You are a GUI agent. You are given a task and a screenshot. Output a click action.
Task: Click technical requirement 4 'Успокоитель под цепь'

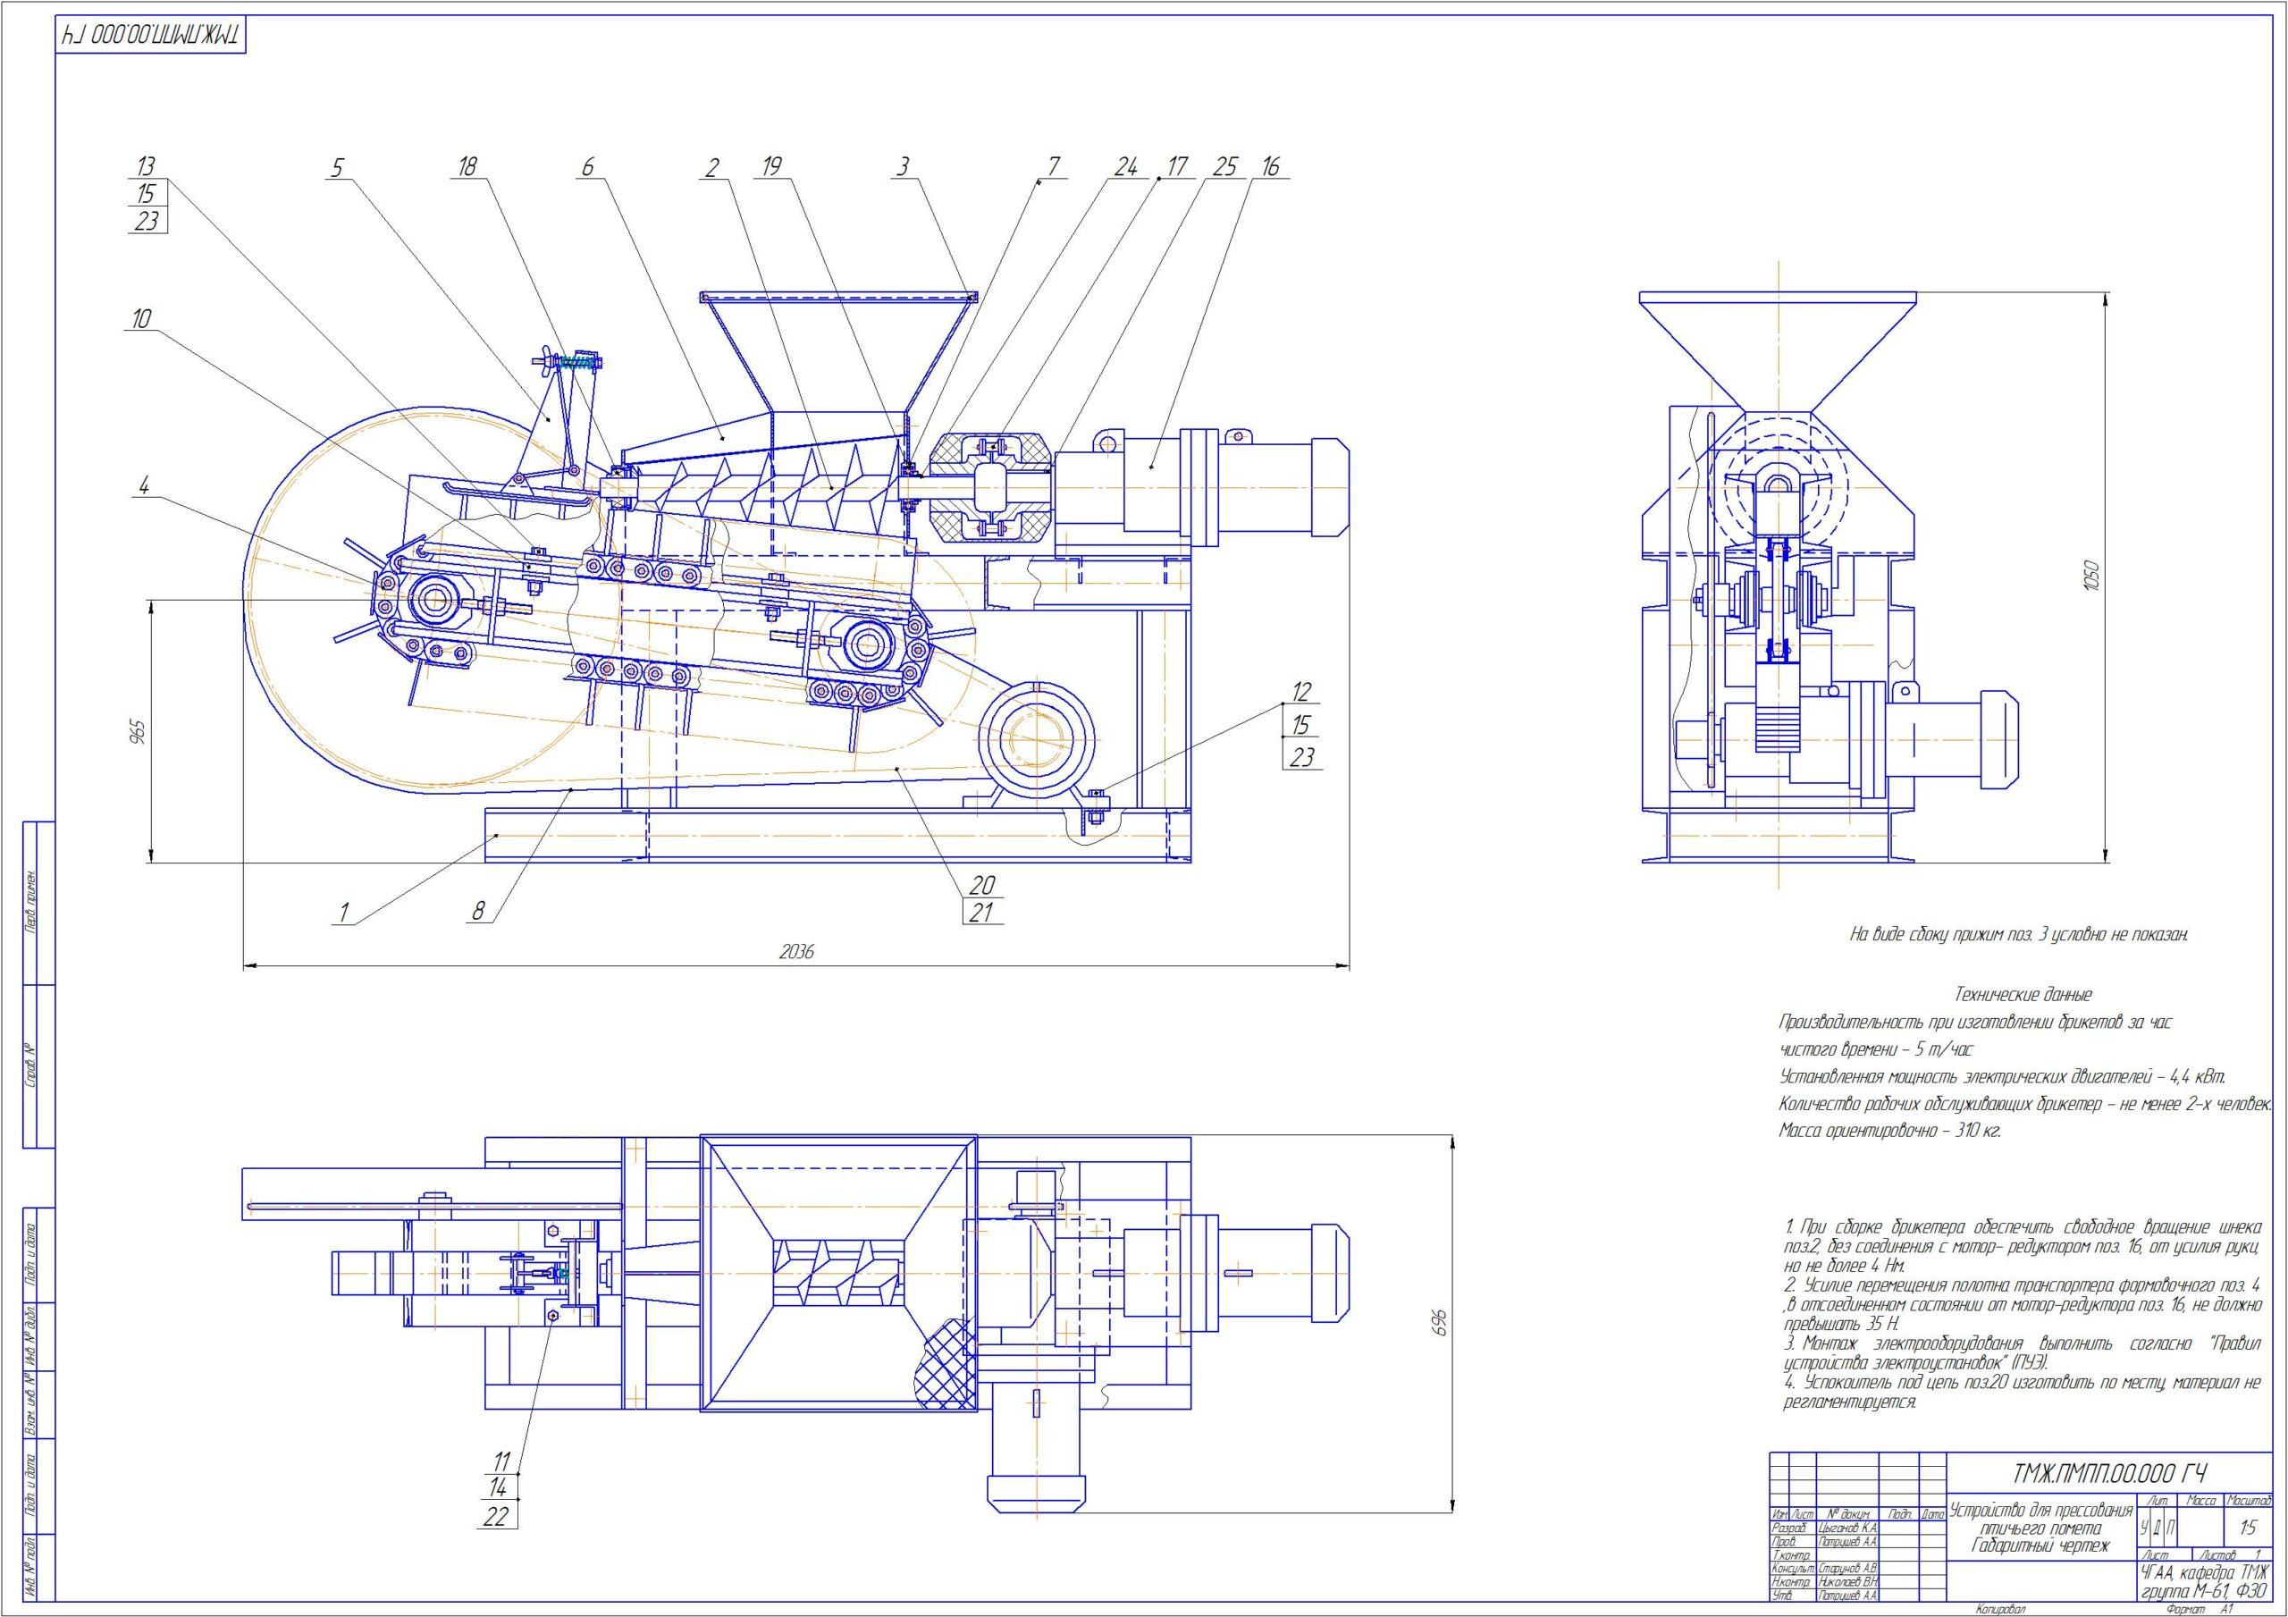[x=2022, y=1392]
